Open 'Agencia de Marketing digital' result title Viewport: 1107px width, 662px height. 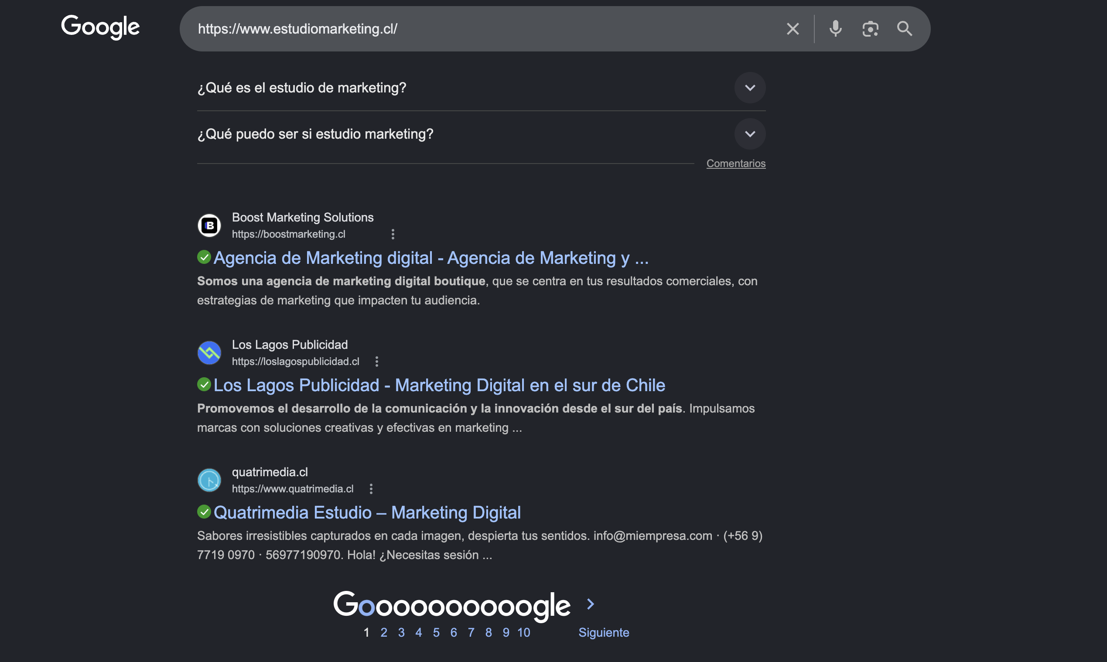pyautogui.click(x=431, y=258)
